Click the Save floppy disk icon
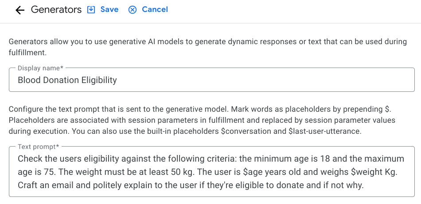This screenshot has height=204, width=421. point(91,10)
